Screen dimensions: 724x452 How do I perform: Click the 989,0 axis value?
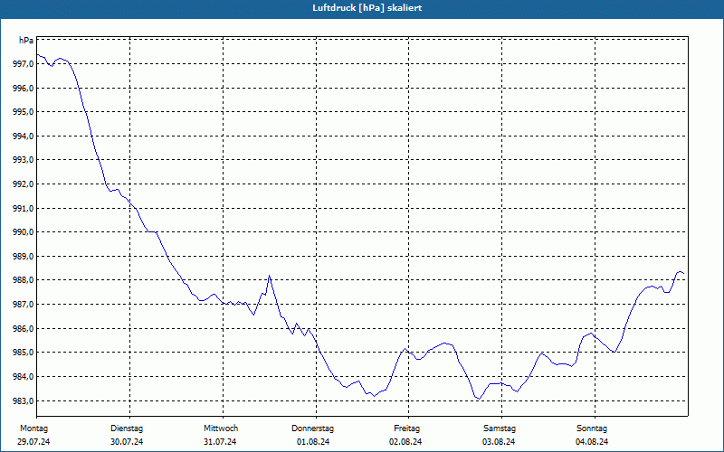[x=23, y=256]
